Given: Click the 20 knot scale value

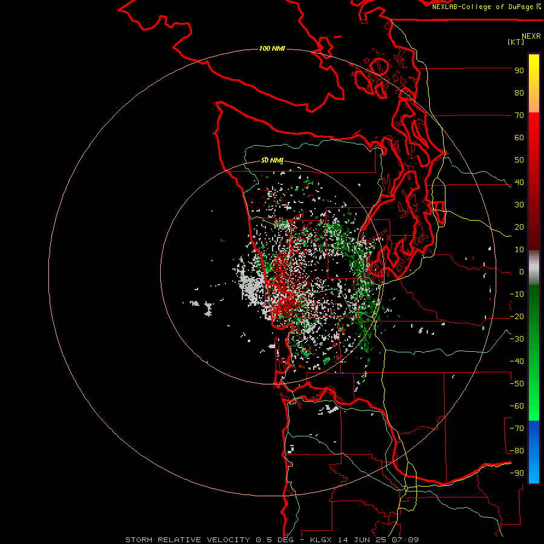Looking at the screenshot, I should (519, 227).
